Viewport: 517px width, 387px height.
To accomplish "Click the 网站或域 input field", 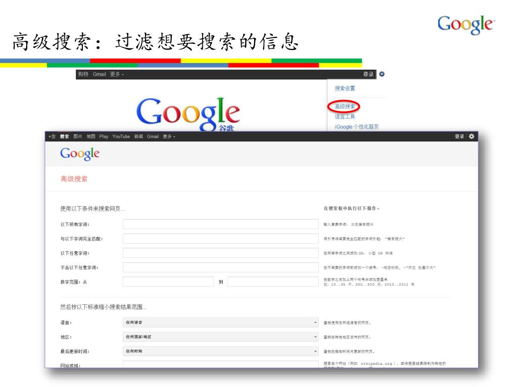I will (220, 365).
